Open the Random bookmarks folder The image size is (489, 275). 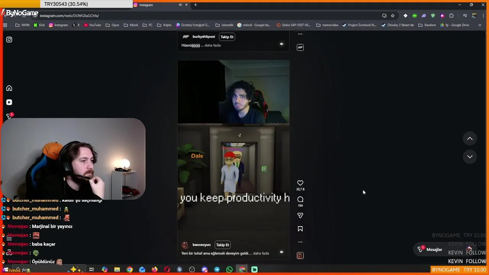click(x=427, y=25)
